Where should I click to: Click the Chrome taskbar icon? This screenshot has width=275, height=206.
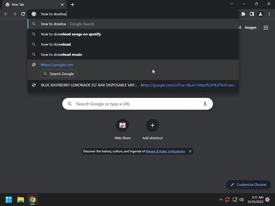32,200
